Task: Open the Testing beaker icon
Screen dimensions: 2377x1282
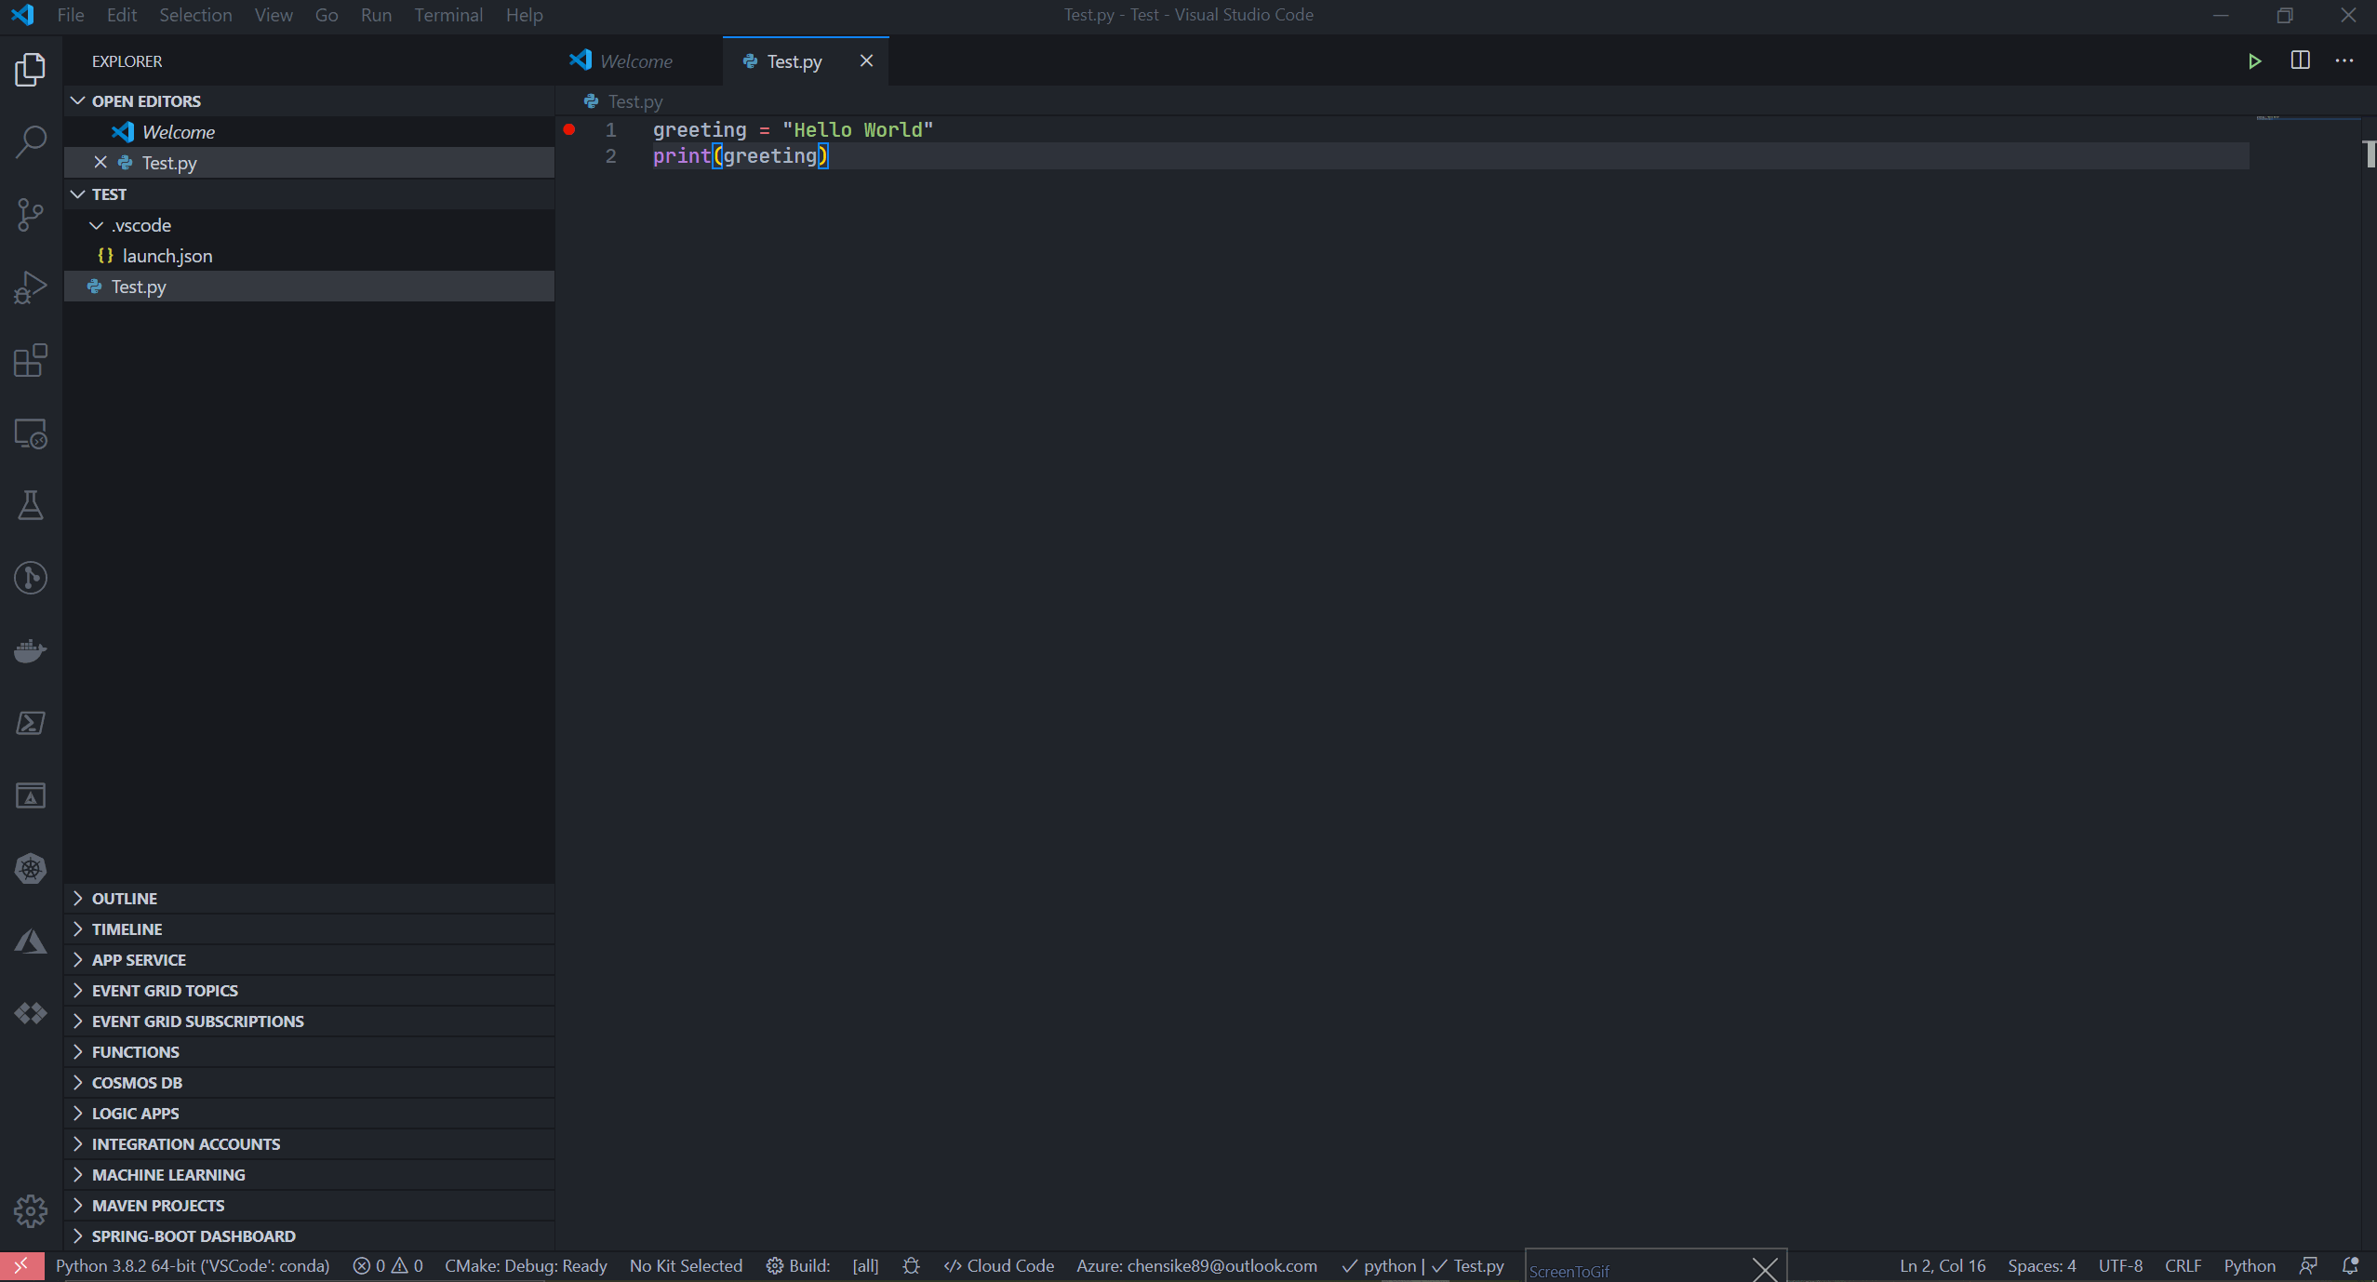Action: point(31,505)
